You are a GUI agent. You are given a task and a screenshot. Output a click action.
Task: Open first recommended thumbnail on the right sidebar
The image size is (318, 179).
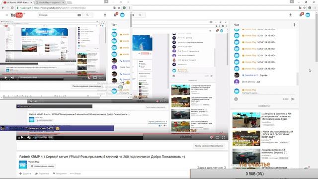(x=246, y=120)
